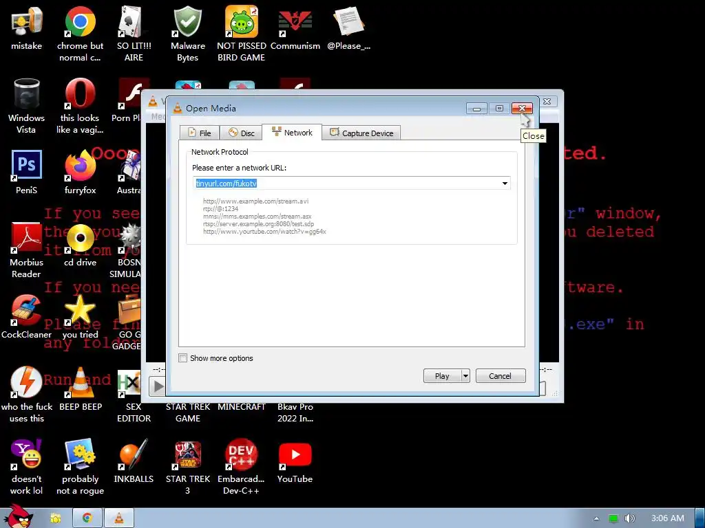Click Angry Bird start button on taskbar
The image size is (705, 528).
(x=18, y=516)
